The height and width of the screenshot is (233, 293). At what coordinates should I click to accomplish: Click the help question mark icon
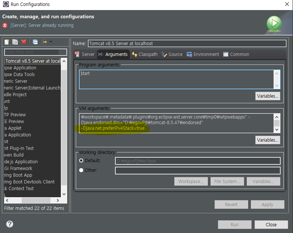coord(10,224)
